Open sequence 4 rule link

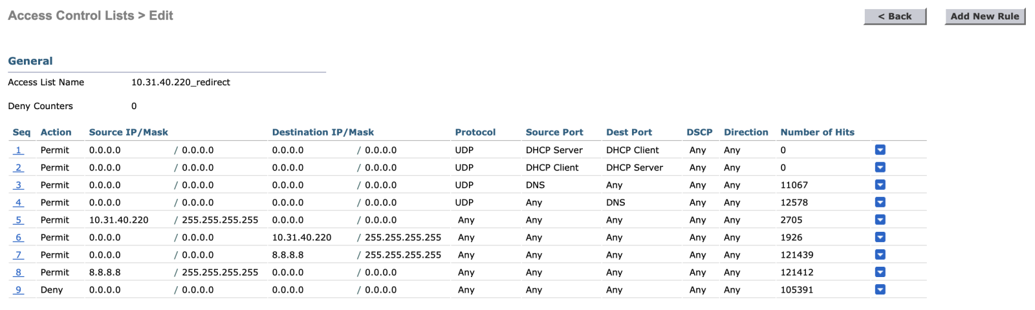[18, 202]
